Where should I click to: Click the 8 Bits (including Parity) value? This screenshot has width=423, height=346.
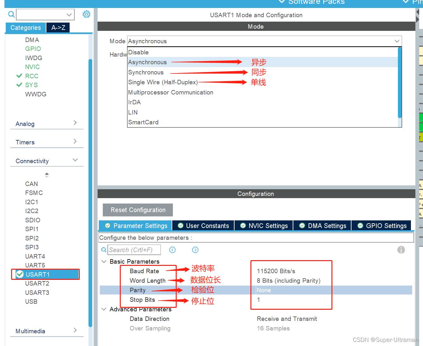pos(289,280)
